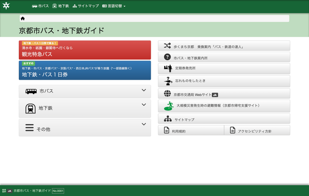Click the bus icon in 市バス panel
The image size is (309, 196).
tap(31, 91)
